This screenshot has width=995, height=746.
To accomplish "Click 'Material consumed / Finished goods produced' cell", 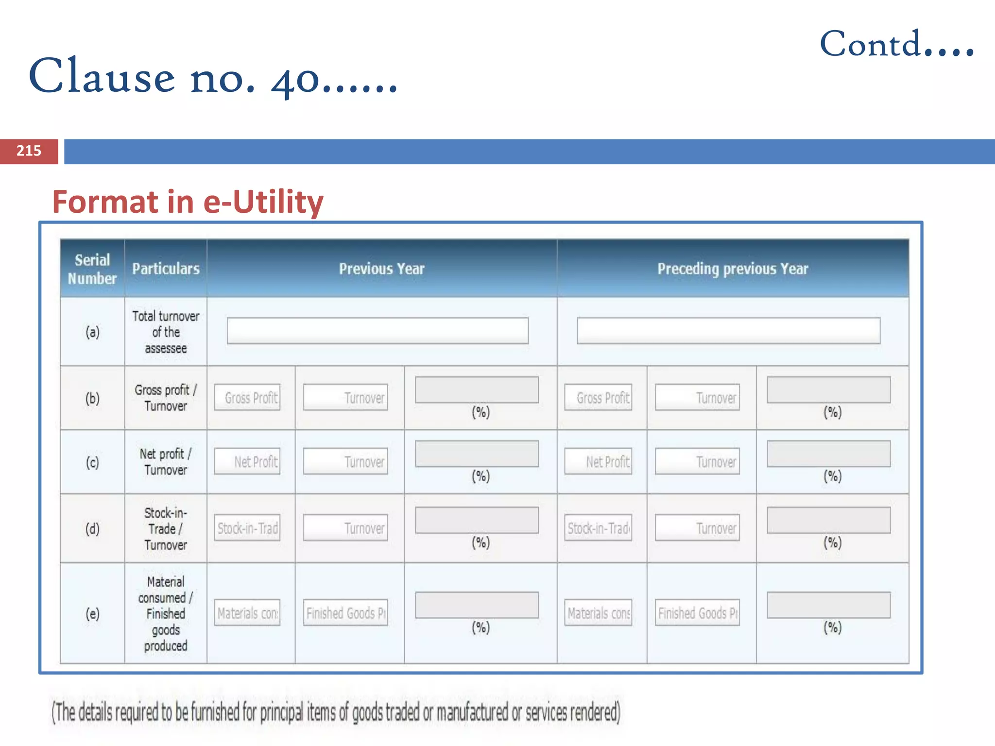I will click(x=166, y=613).
